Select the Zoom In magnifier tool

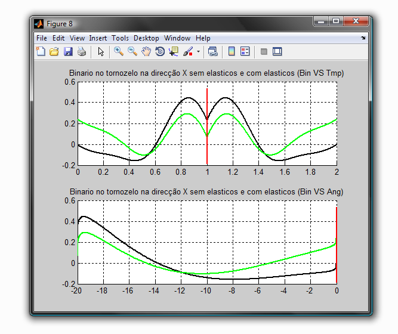click(119, 52)
